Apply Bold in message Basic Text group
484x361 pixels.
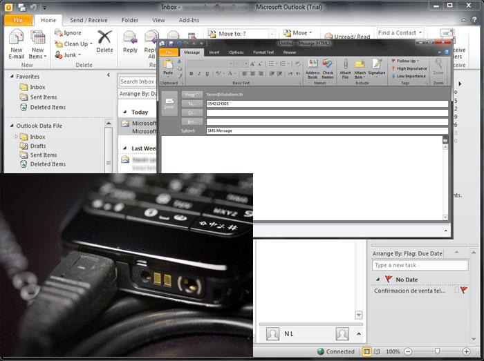(x=191, y=73)
